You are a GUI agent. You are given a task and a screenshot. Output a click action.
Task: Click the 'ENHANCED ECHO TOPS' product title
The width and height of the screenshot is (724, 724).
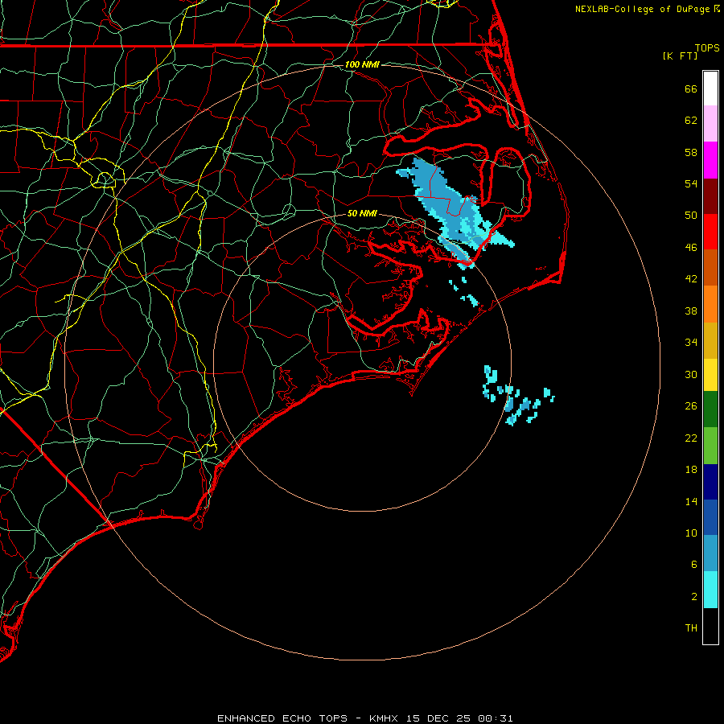(x=282, y=718)
